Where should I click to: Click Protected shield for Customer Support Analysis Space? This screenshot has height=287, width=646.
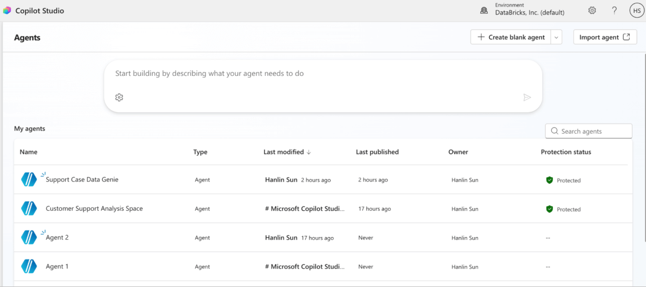[x=550, y=209]
